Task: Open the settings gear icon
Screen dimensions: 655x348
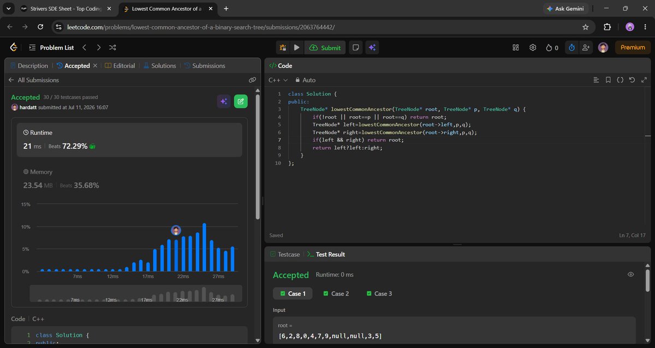Action: coord(533,47)
